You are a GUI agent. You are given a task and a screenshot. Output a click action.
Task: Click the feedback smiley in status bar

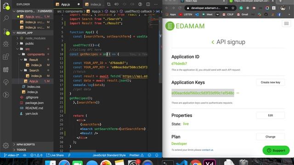[x=149, y=155]
